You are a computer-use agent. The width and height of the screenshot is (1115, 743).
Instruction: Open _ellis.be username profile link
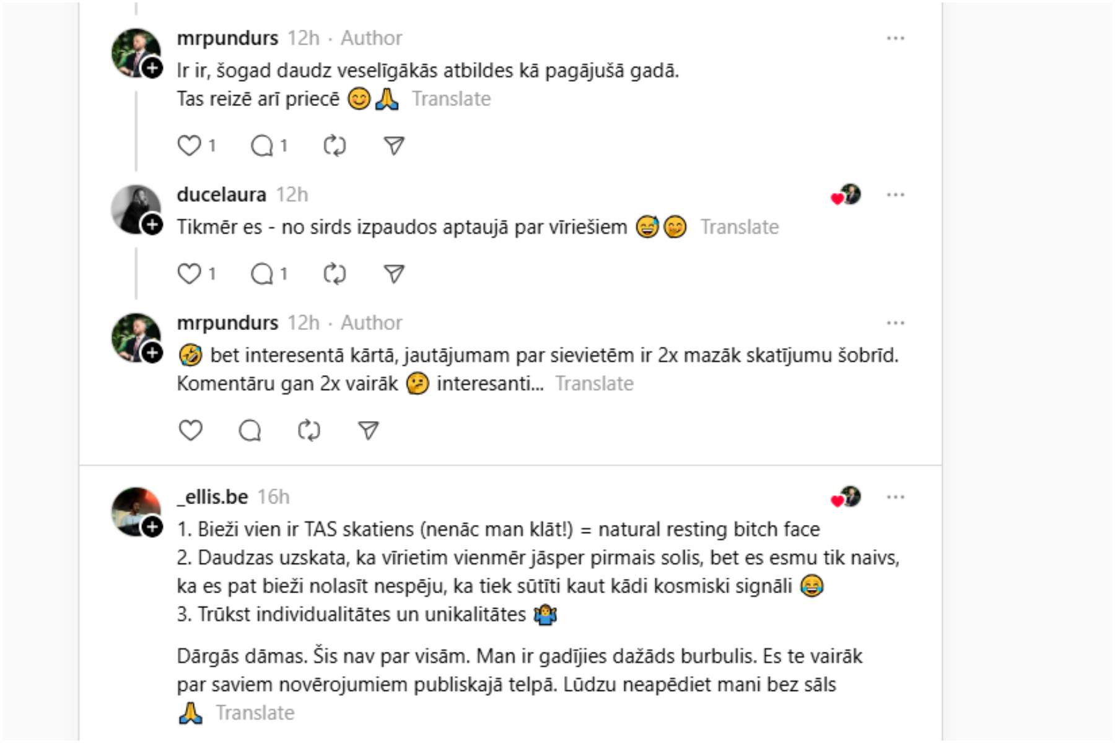(212, 497)
